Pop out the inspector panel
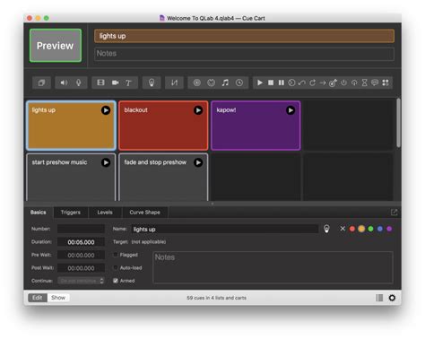 [x=394, y=213]
